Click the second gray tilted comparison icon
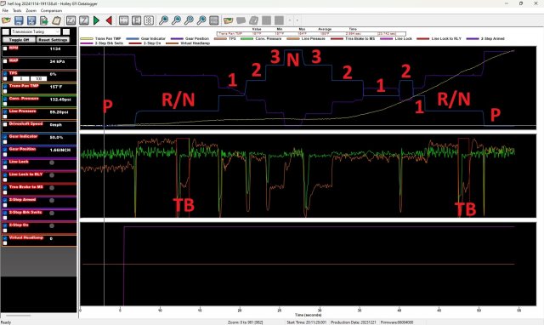Image resolution: width=544 pixels, height=325 pixels. point(254,20)
